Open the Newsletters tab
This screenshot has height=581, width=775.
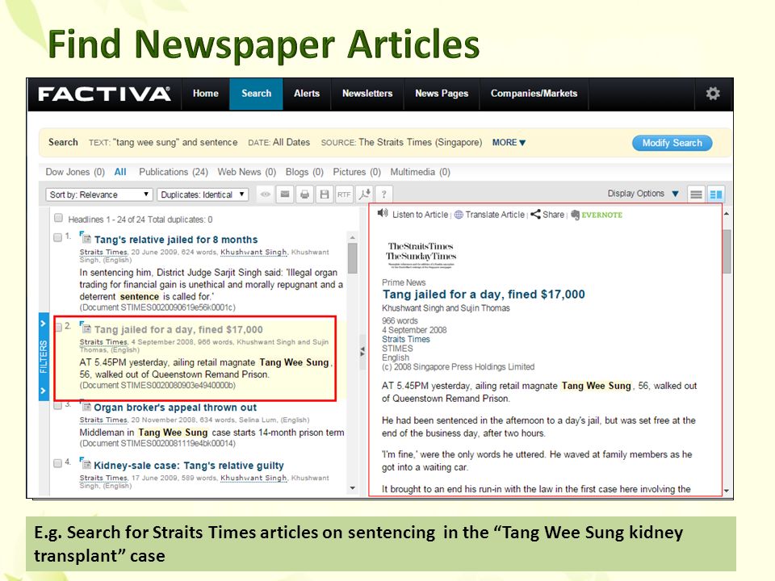pos(367,94)
